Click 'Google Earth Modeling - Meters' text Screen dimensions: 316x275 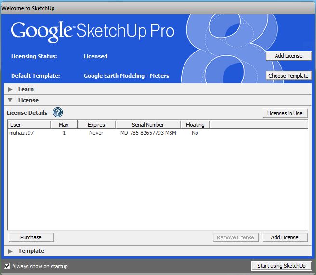[126, 76]
